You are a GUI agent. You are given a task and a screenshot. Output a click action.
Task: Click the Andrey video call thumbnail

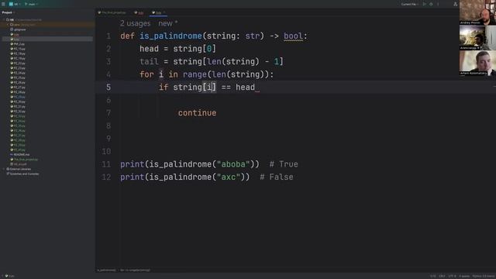pos(477,12)
